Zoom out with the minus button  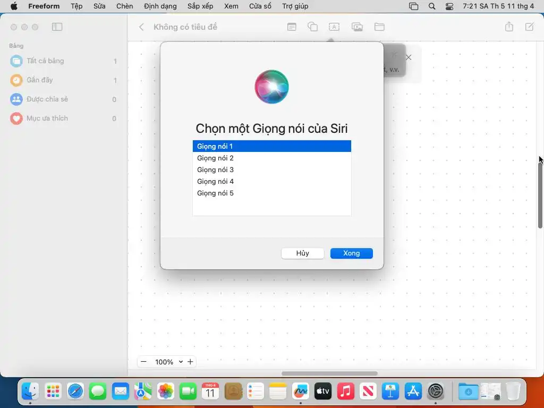[x=143, y=362]
